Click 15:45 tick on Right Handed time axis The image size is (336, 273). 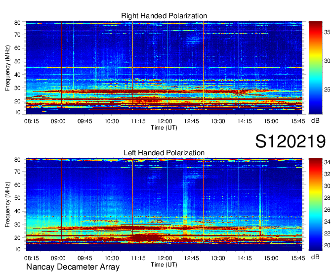[x=298, y=121]
